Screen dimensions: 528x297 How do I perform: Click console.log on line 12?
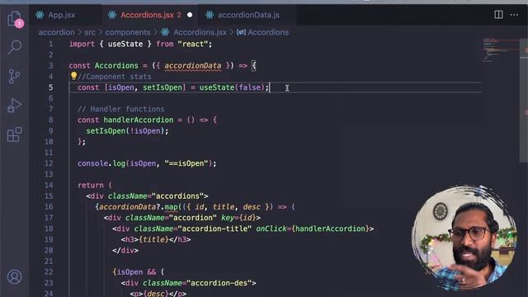click(101, 163)
